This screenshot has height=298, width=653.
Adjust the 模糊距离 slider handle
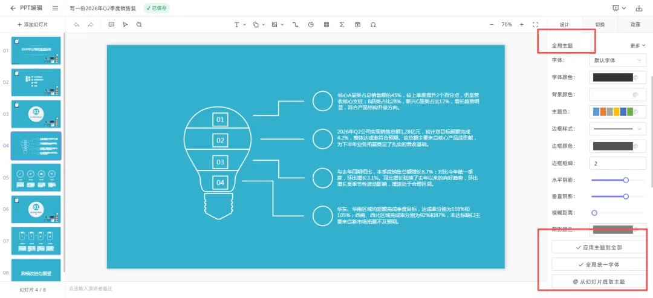[x=594, y=213]
